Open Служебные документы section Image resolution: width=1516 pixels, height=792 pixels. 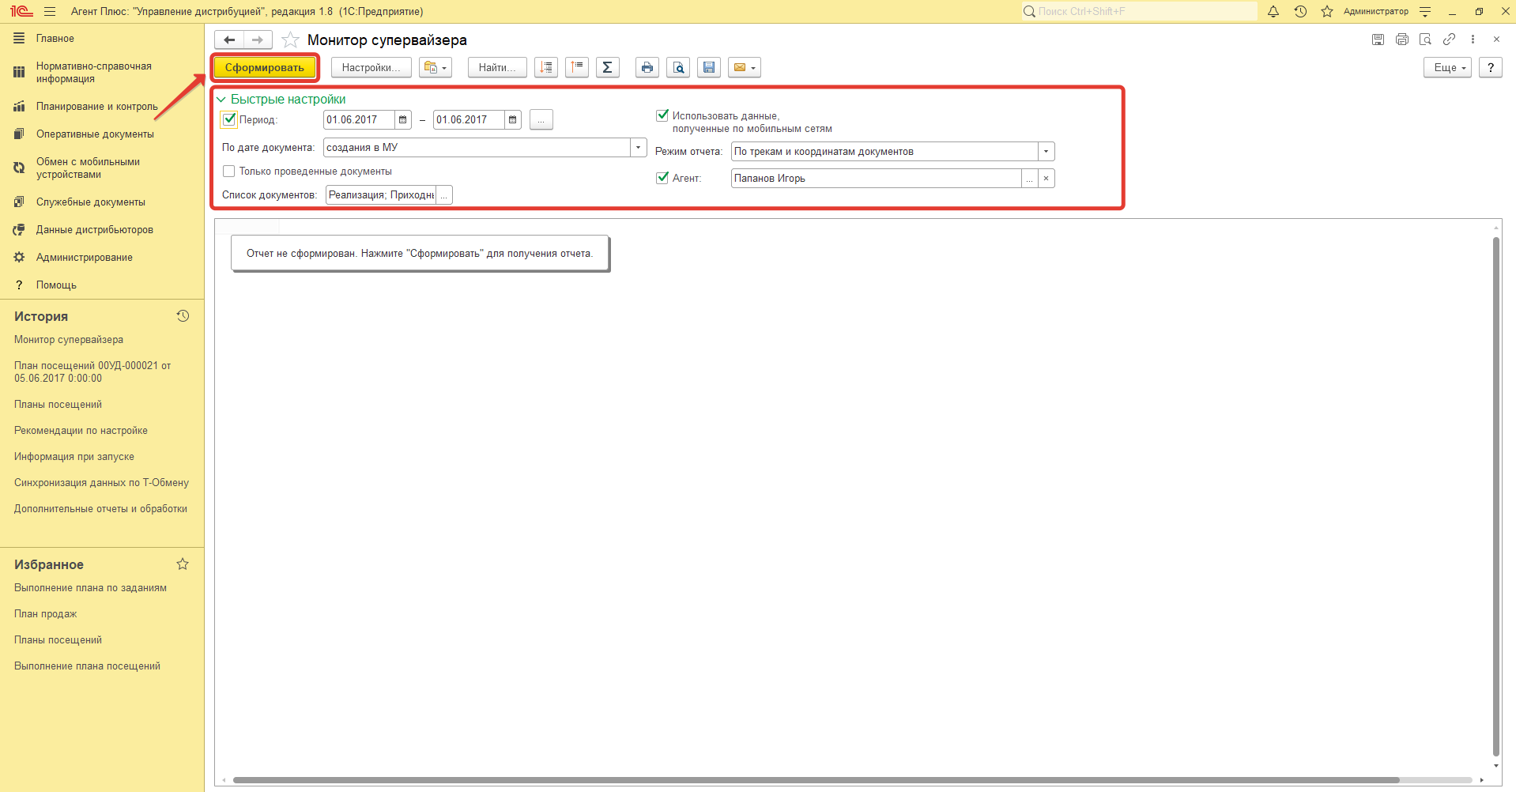click(x=91, y=202)
